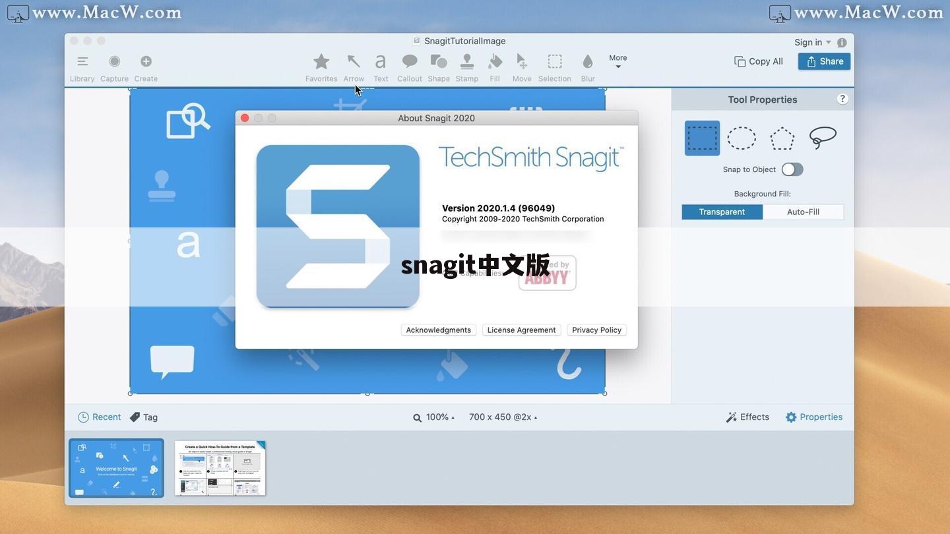Choose elliptical selection shape

742,138
